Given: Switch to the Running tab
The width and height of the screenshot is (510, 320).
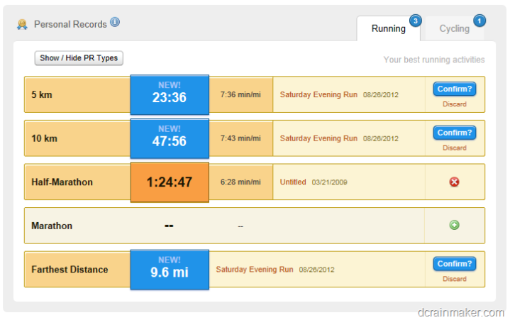Looking at the screenshot, I should pyautogui.click(x=389, y=29).
